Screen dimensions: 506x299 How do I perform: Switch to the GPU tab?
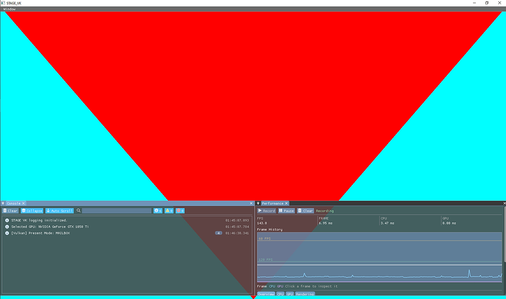tap(290, 294)
